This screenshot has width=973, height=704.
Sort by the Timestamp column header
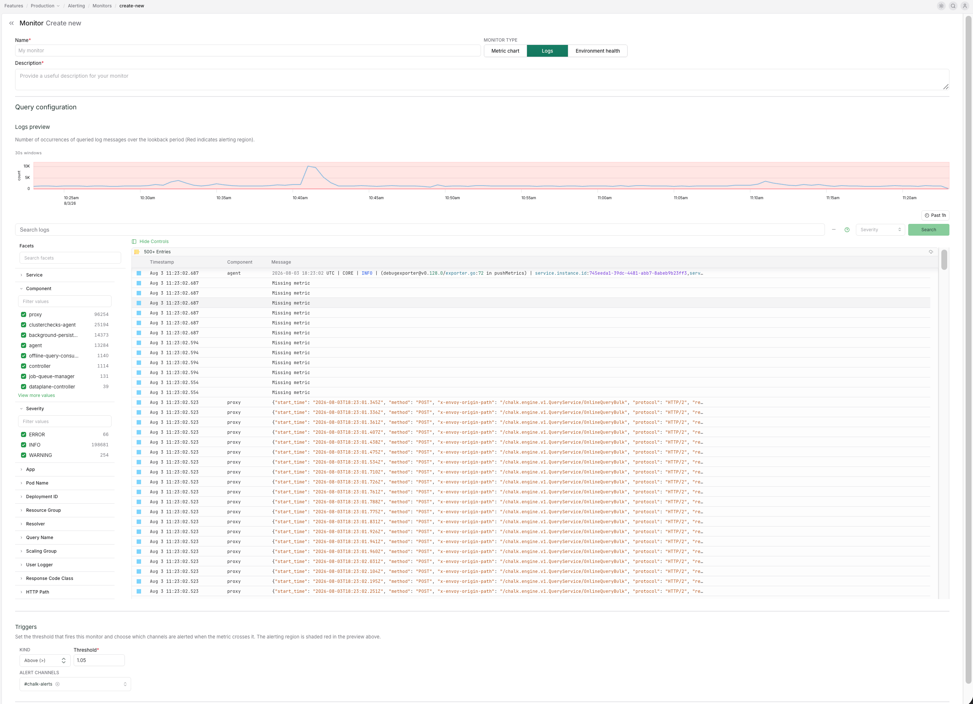click(x=162, y=262)
